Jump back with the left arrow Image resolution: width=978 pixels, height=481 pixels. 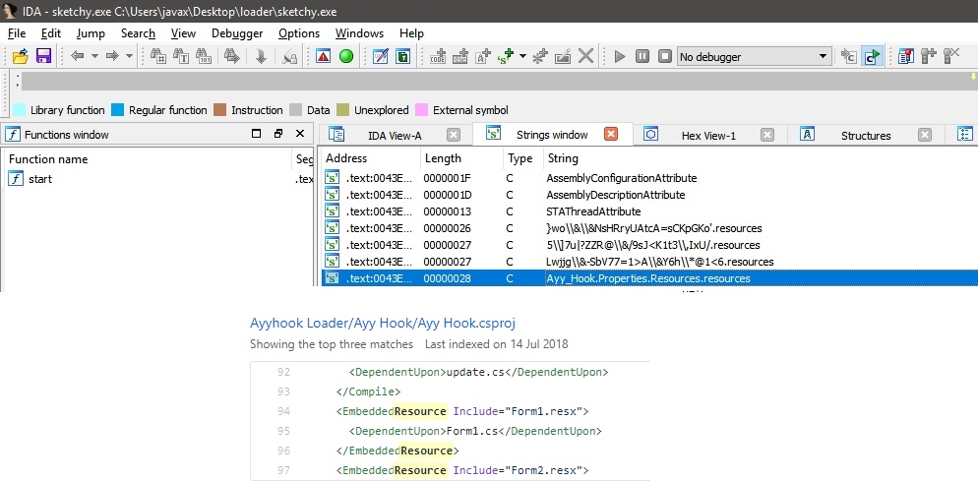78,57
